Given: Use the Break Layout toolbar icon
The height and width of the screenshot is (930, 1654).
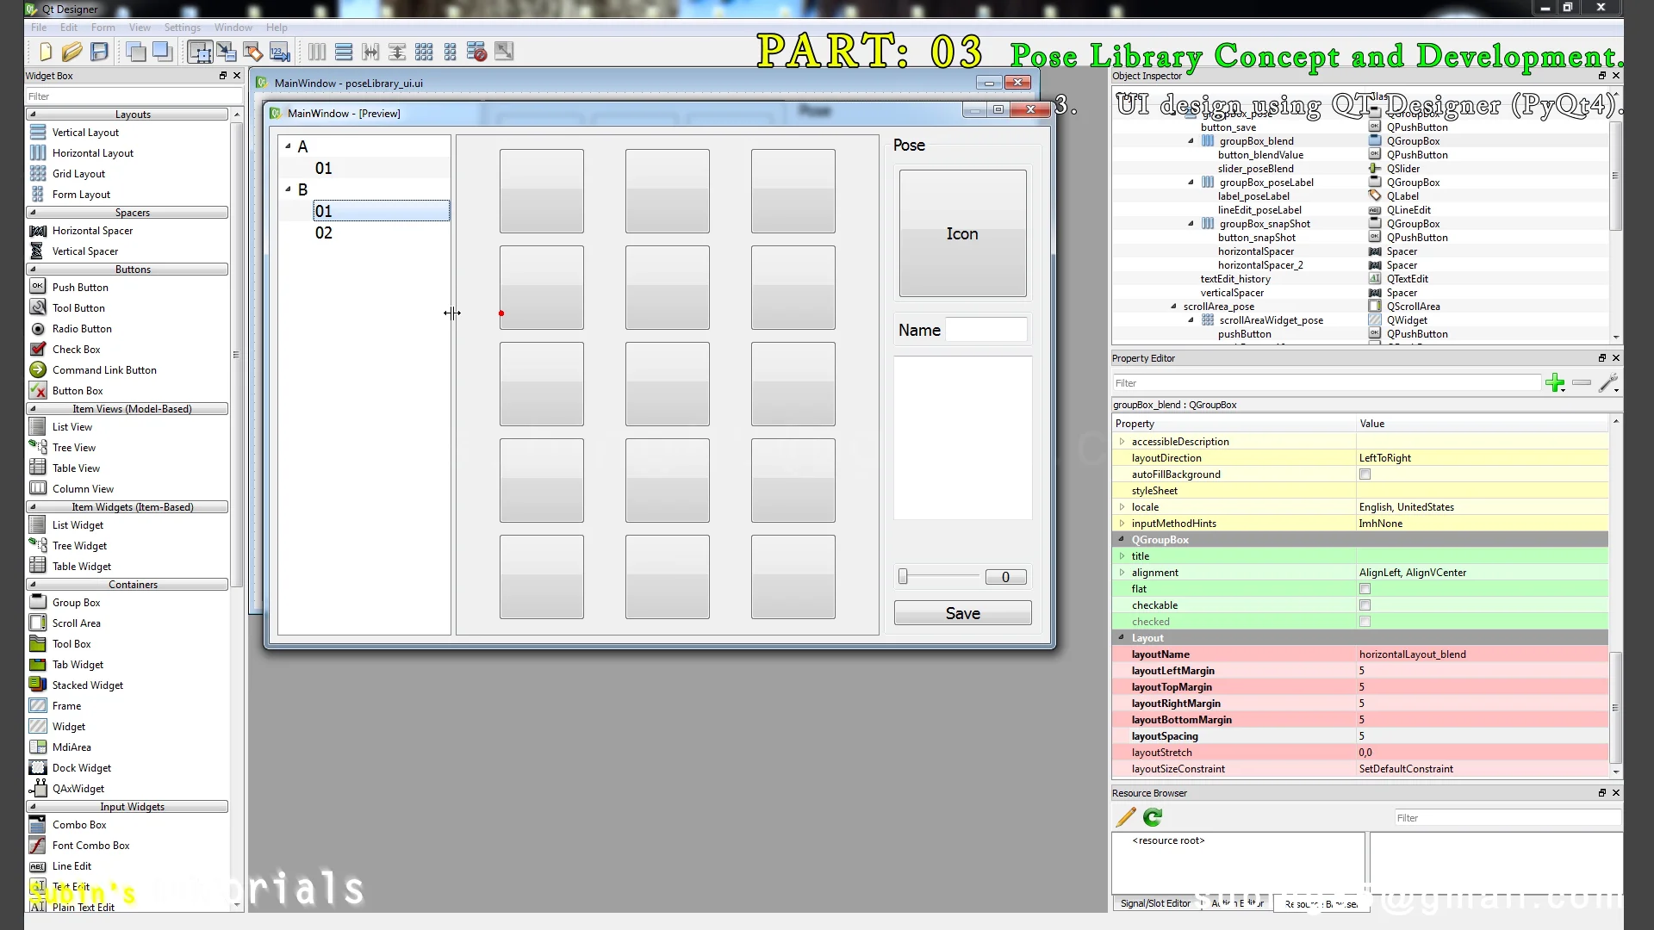Looking at the screenshot, I should [477, 52].
